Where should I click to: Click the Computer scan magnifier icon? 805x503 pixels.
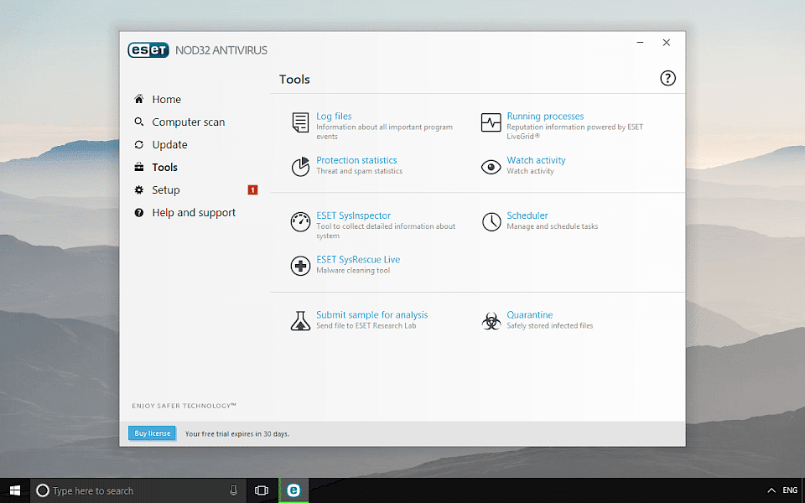click(x=138, y=122)
